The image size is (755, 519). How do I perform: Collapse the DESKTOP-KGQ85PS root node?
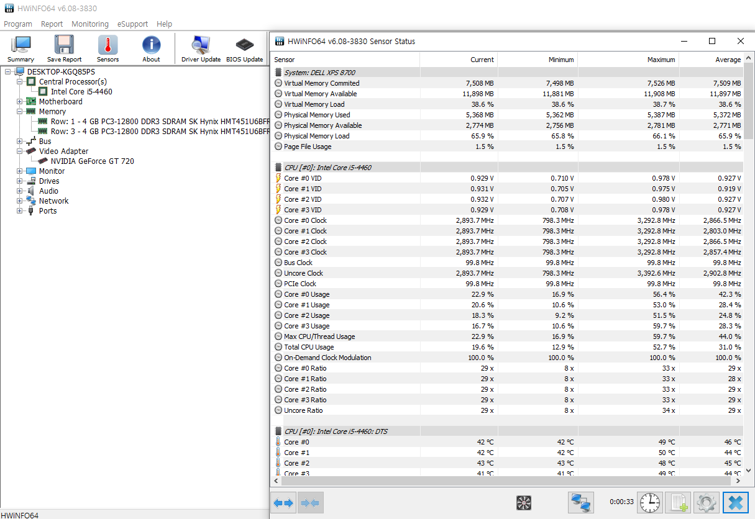[x=8, y=72]
